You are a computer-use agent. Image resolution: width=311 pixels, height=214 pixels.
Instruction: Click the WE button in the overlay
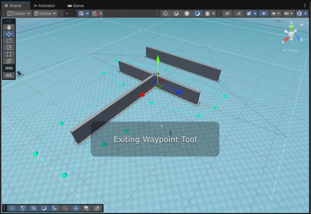click(x=9, y=75)
